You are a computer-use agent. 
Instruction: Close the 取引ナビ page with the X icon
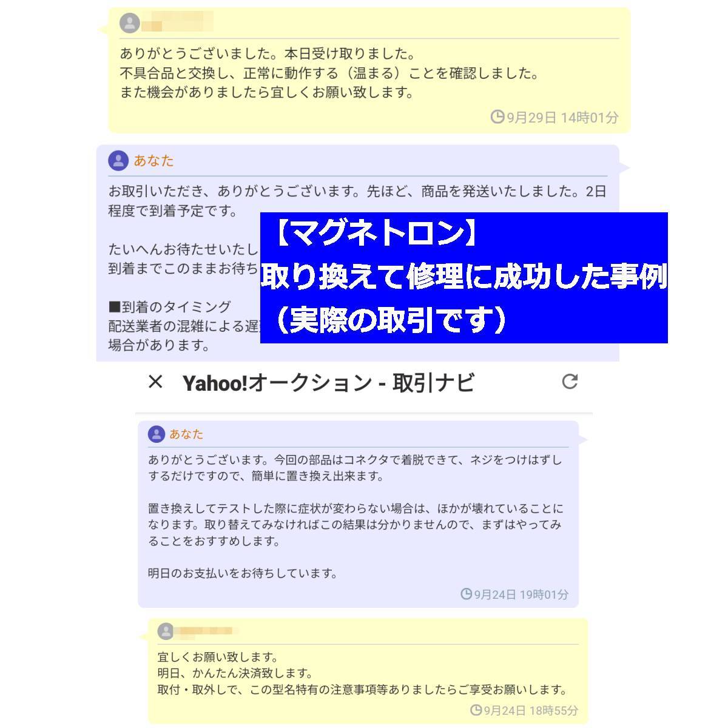156,382
